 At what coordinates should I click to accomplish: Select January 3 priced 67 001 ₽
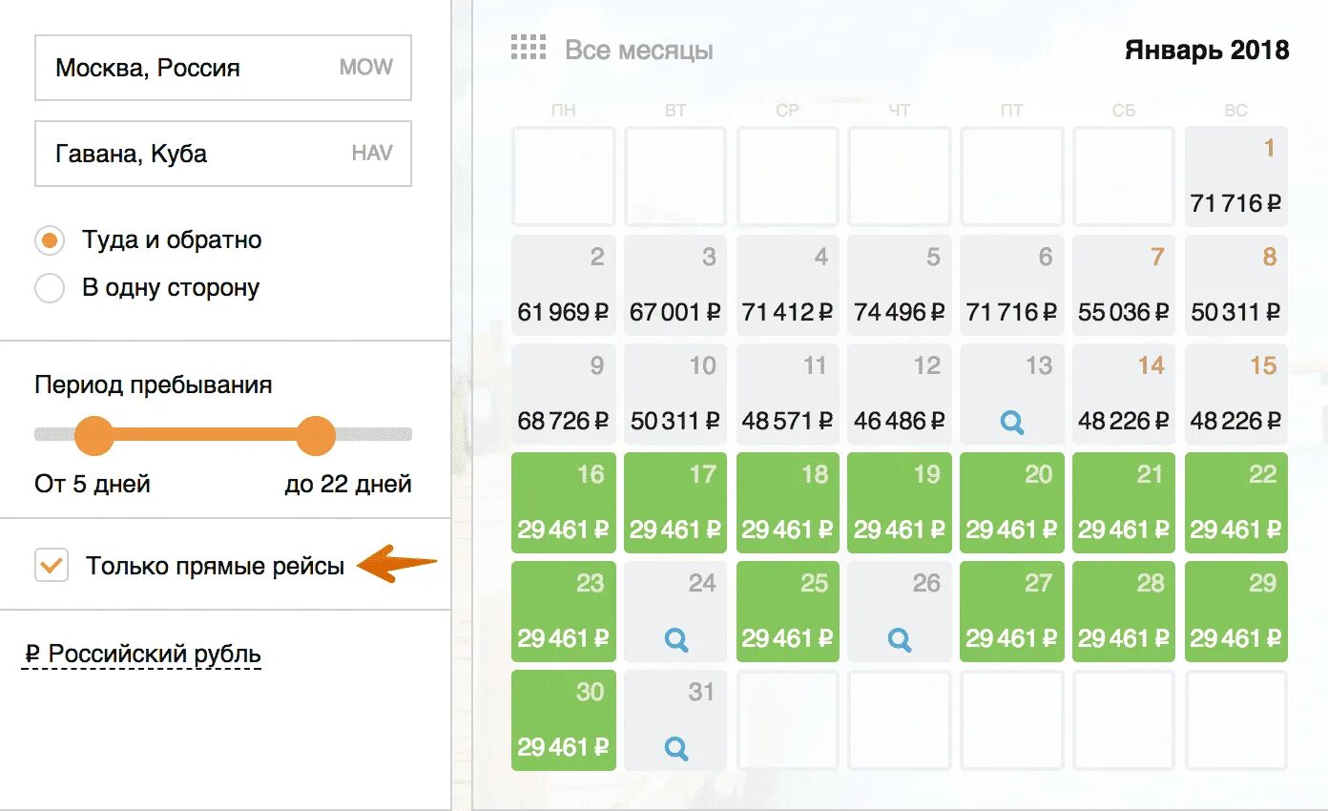(675, 285)
